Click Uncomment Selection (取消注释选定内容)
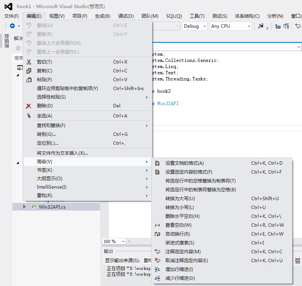 [222, 261]
